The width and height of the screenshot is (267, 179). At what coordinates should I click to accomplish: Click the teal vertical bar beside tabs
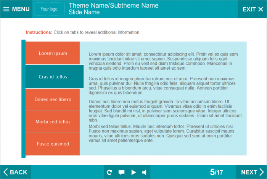[23, 98]
